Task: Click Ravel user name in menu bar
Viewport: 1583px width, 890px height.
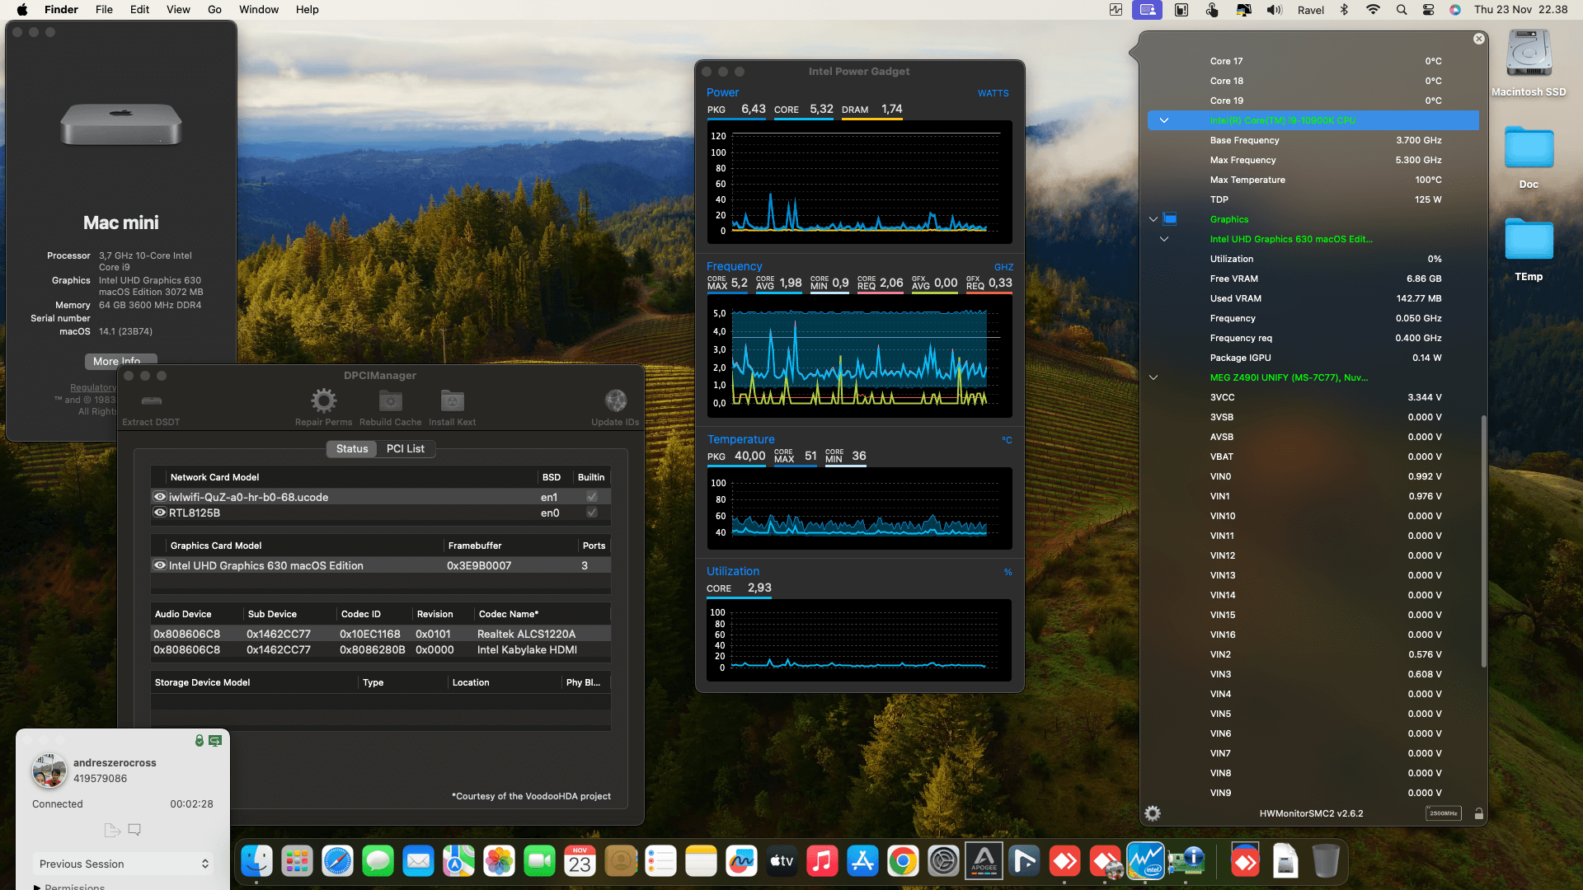Action: coord(1311,10)
